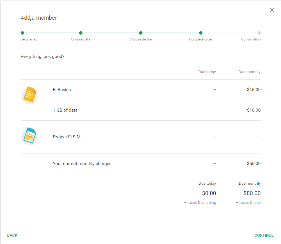Screen dimensions: 281x244
Task: Click the Get started step dot
Action: (x=22, y=33)
